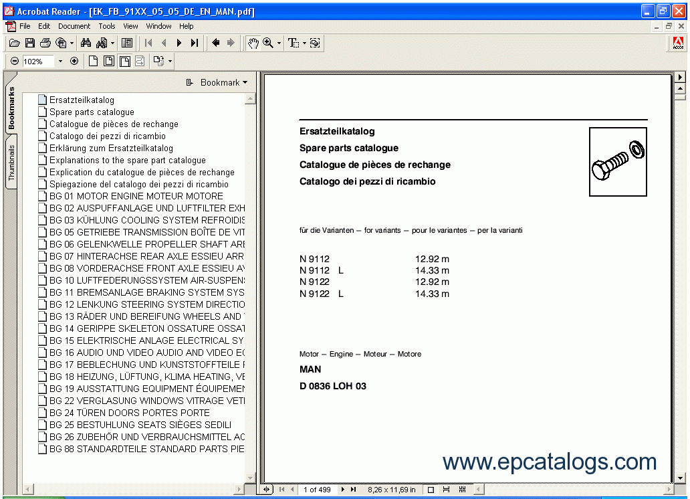This screenshot has height=499, width=690.
Task: Click status bar first page button
Action: tap(281, 490)
